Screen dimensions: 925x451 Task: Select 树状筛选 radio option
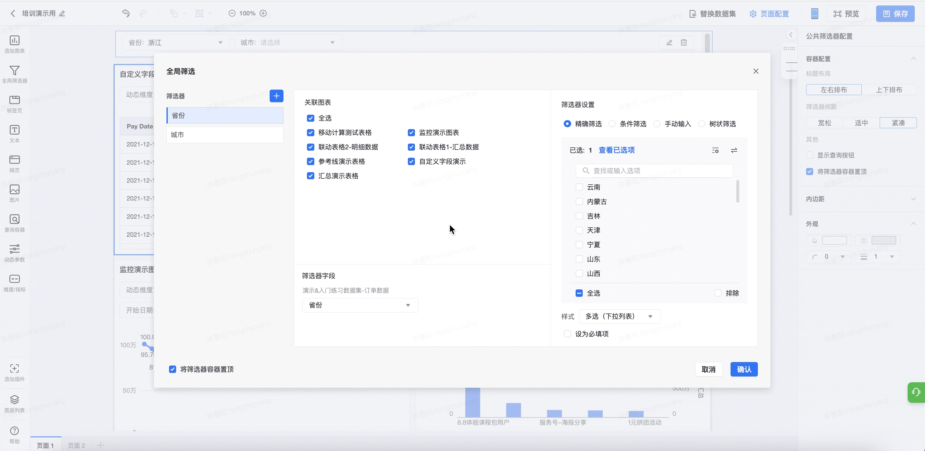tap(702, 124)
